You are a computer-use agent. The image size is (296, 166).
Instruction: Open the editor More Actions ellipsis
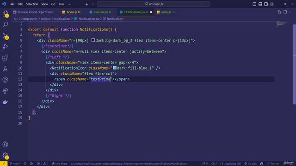(x=291, y=12)
